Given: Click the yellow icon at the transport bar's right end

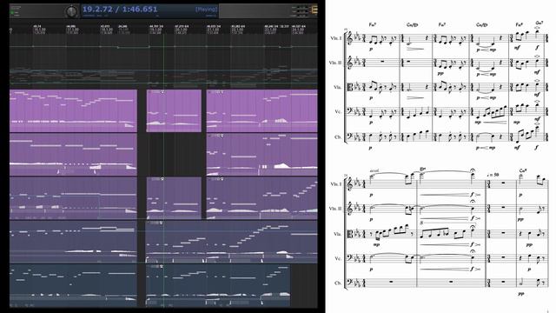Looking at the screenshot, I should click(x=314, y=10).
